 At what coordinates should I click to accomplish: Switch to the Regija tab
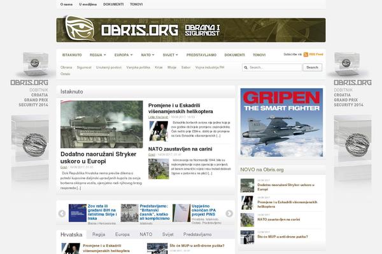99,234
